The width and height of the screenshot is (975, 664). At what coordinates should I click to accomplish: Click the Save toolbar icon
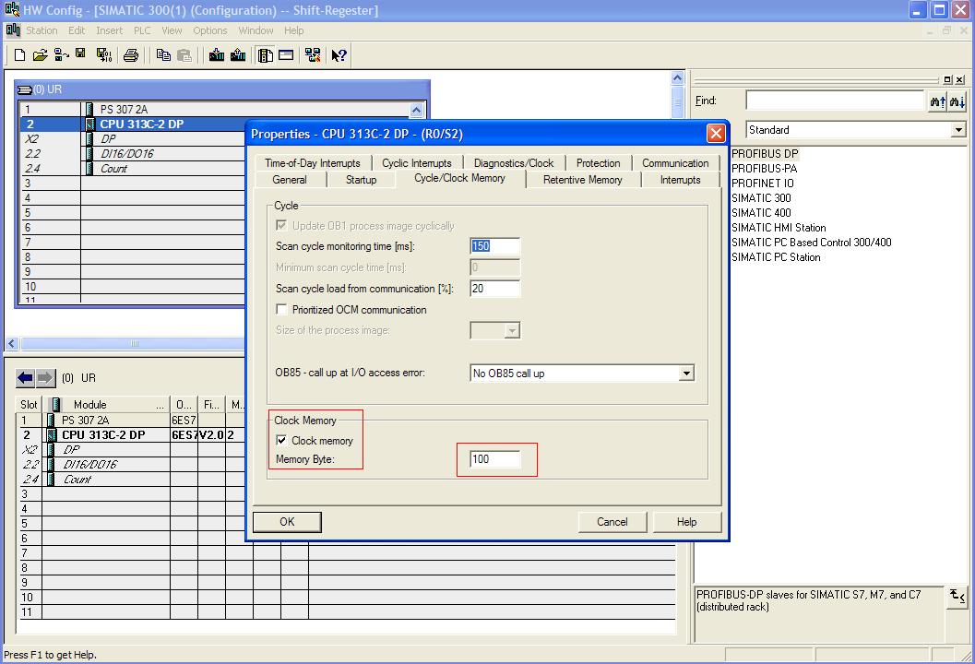click(80, 54)
